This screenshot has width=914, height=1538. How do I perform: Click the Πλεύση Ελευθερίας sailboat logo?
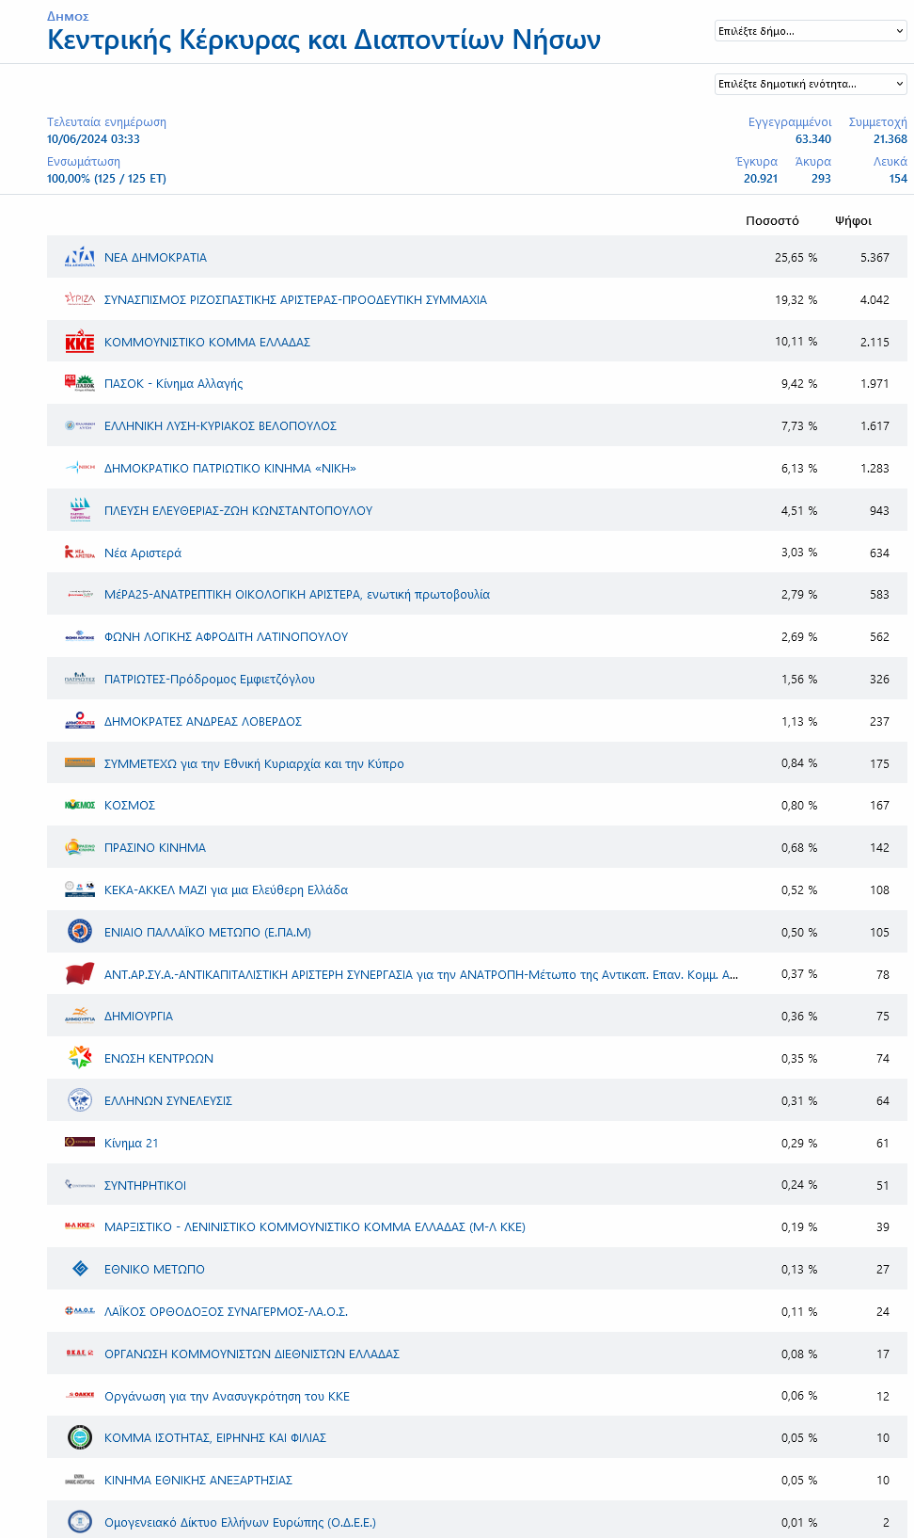coord(80,510)
